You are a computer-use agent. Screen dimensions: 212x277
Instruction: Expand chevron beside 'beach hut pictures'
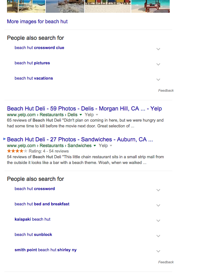158,64
